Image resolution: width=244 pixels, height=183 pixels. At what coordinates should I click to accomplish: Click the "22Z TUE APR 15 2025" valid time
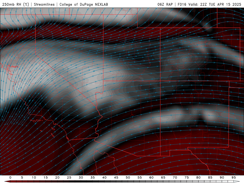tap(221, 4)
